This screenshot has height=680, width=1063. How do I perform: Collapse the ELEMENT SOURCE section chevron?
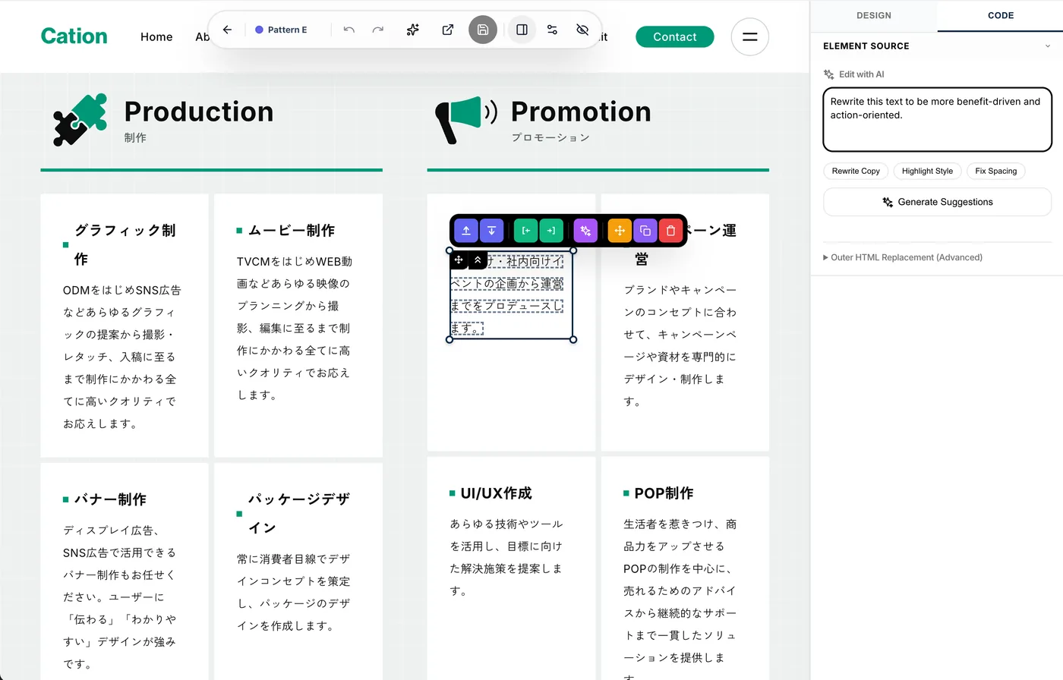pyautogui.click(x=1048, y=46)
